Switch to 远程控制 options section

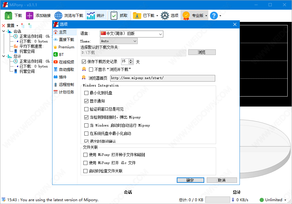coord(64,85)
